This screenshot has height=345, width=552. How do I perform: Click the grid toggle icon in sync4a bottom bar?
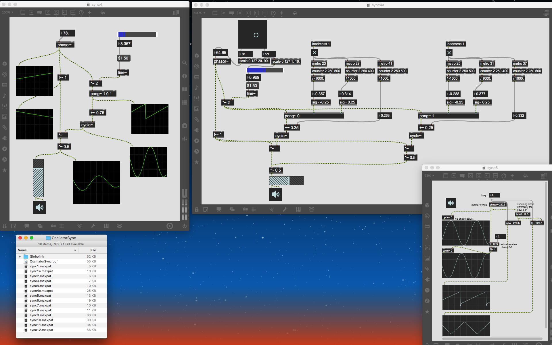pos(254,210)
